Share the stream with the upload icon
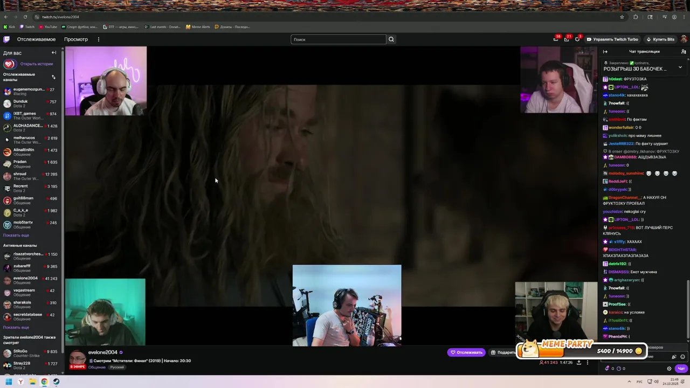Viewport: 690px width, 388px height. 579,363
